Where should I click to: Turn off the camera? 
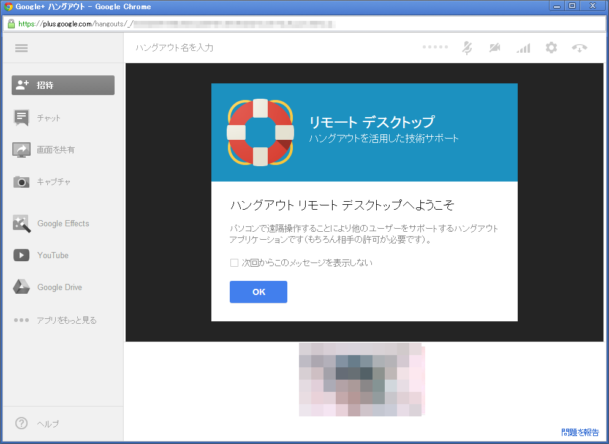[x=494, y=48]
